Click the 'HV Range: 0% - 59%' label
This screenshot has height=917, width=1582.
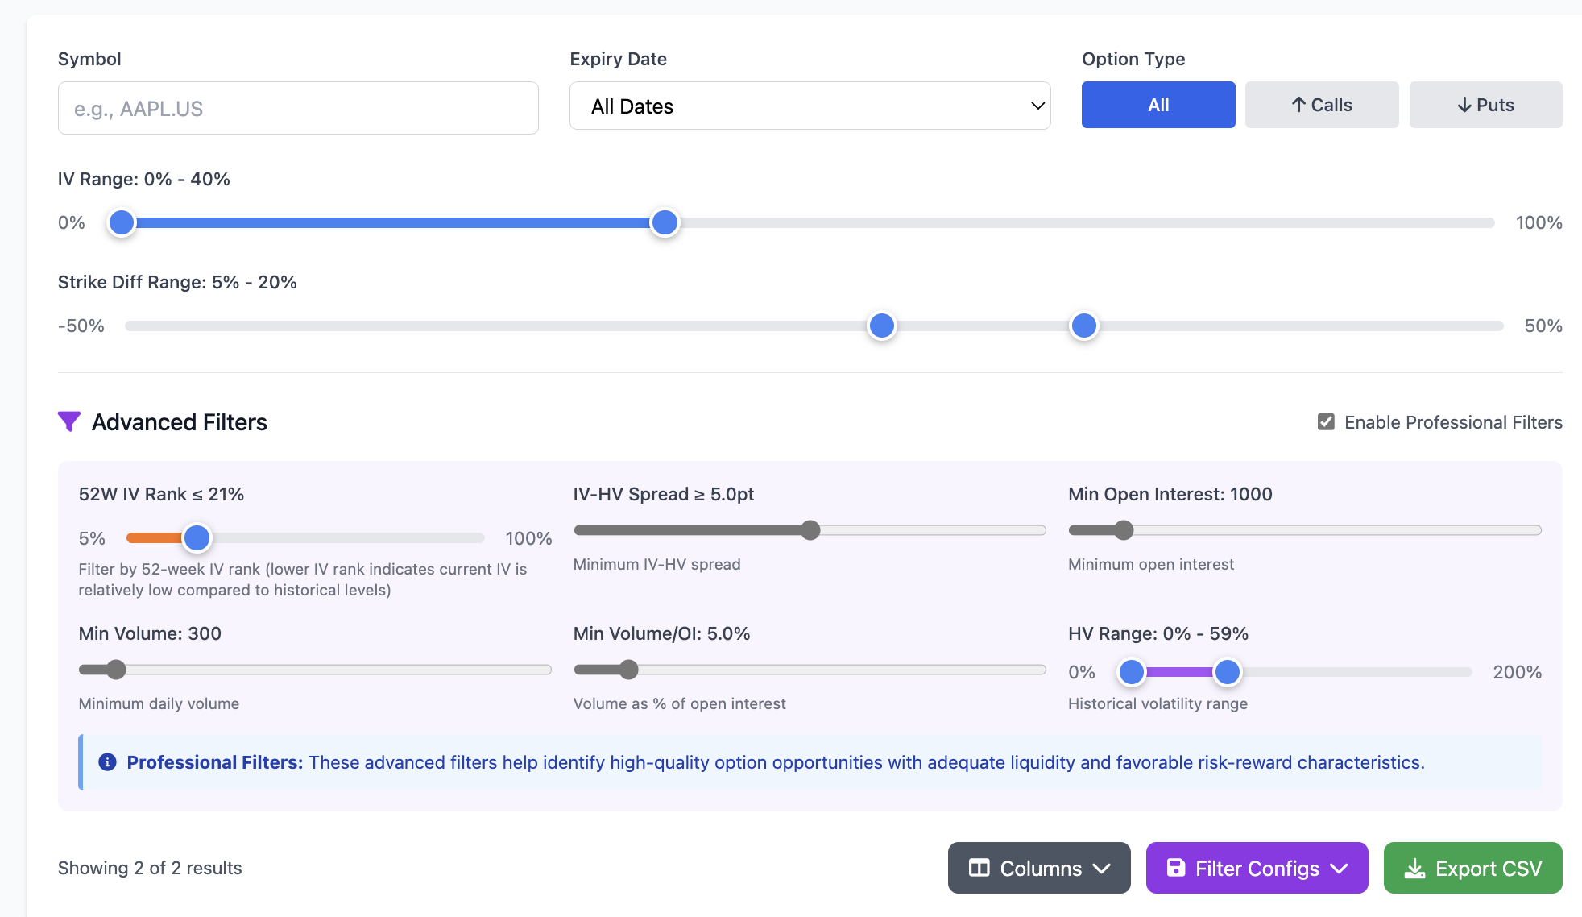point(1158,633)
